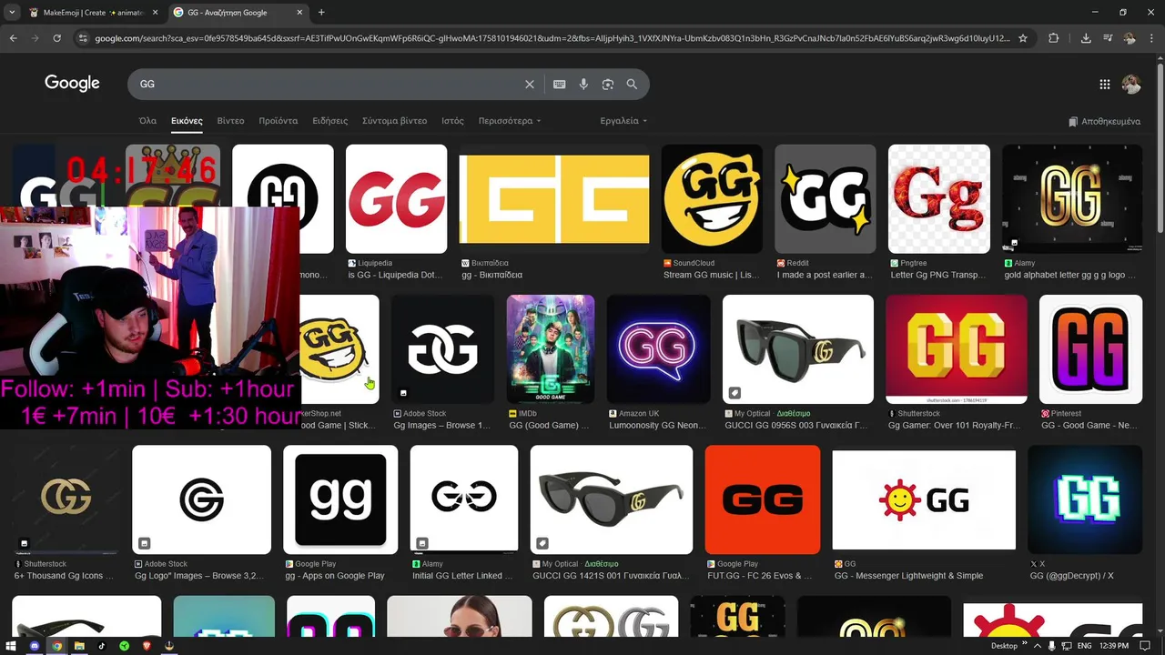Expand the Περισσότερα dropdown
Screen dimensions: 1165x655
point(510,121)
